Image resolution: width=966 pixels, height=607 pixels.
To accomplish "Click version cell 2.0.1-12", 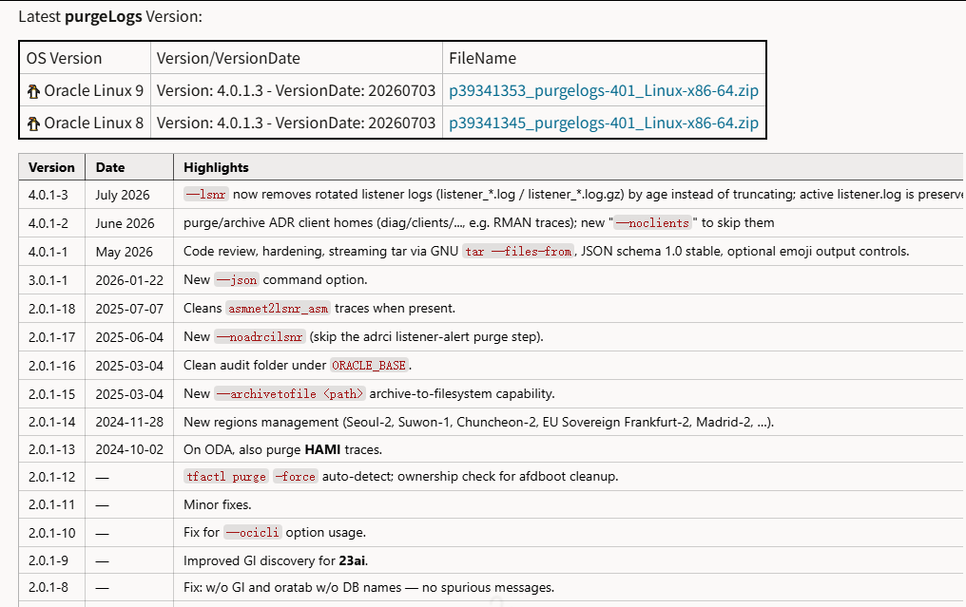I will pyautogui.click(x=51, y=477).
